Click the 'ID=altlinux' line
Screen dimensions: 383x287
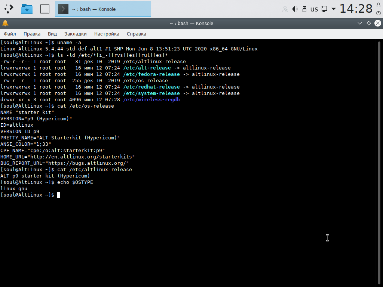pos(17,125)
